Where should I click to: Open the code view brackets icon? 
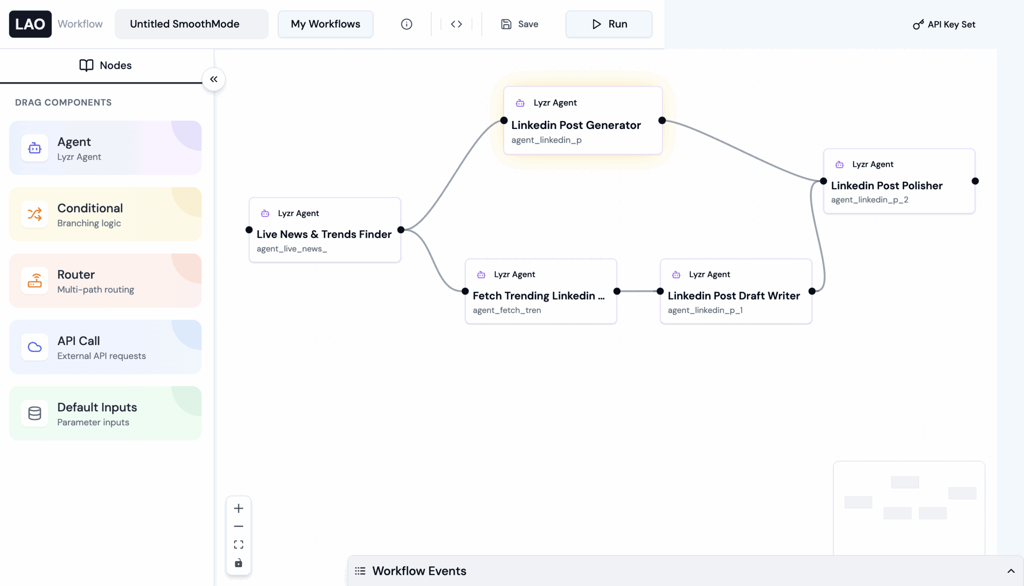(x=456, y=24)
